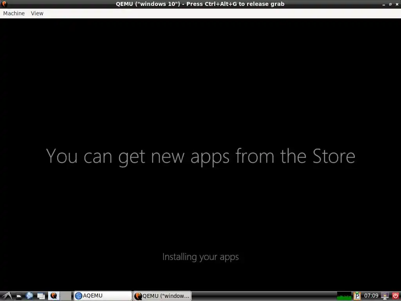The height and width of the screenshot is (301, 401).
Task: Switch to the AQEMU taskbar window
Action: [103, 296]
